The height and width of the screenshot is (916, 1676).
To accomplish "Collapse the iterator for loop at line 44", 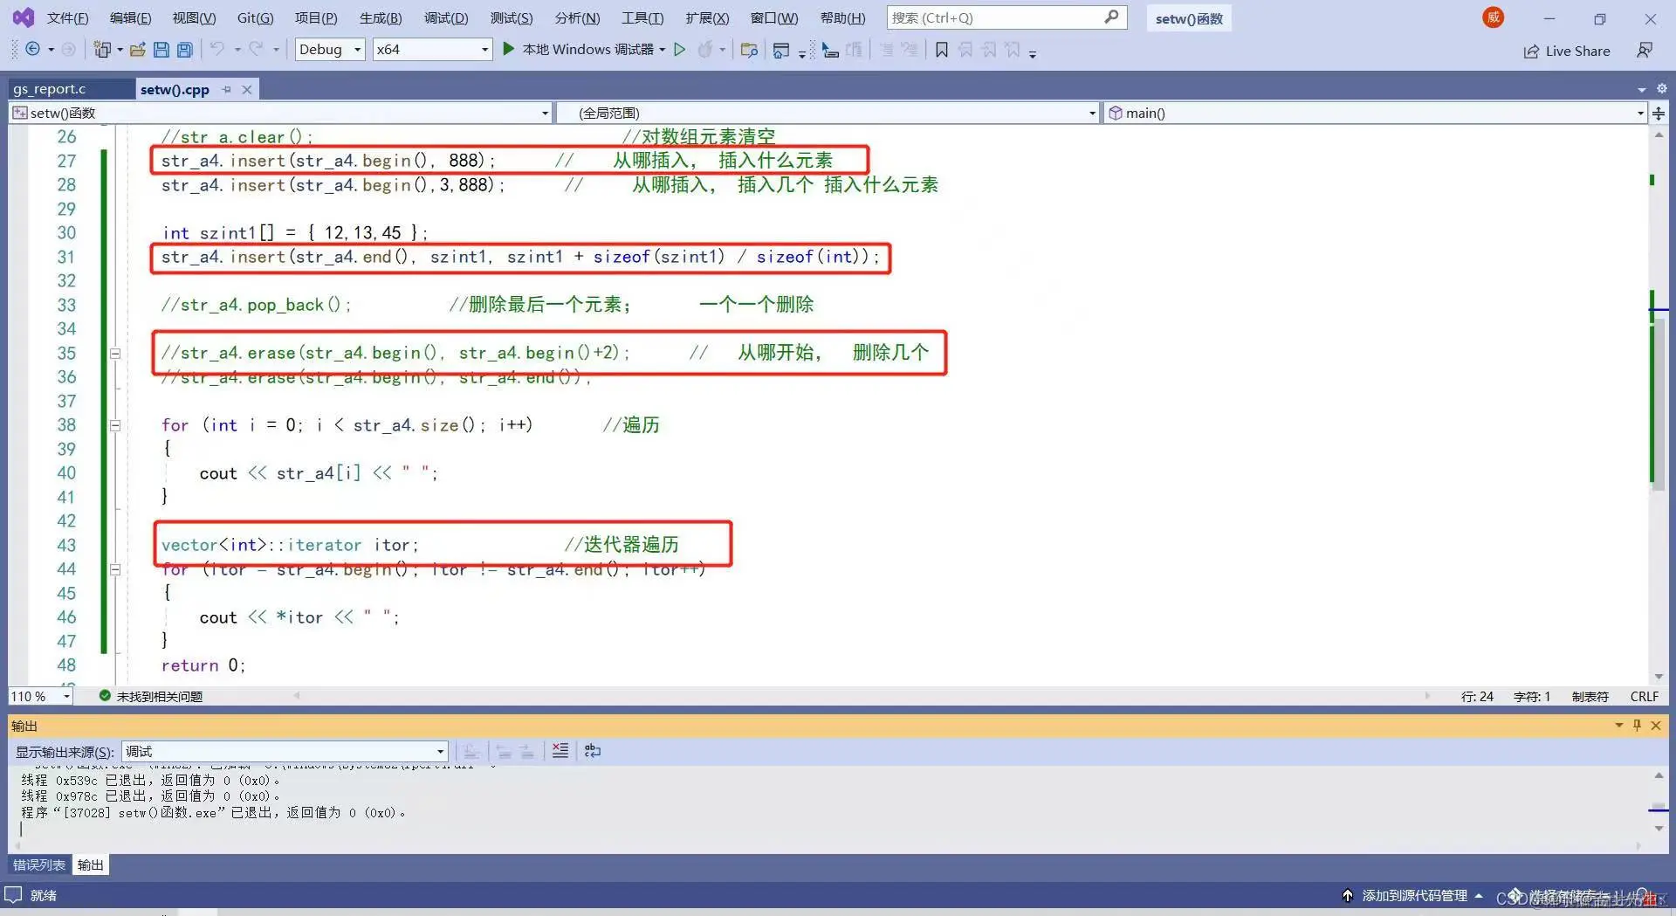I will [x=114, y=569].
